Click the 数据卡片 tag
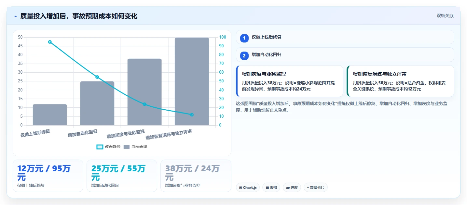Image resolution: width=467 pixels, height=205 pixels. [x=316, y=187]
